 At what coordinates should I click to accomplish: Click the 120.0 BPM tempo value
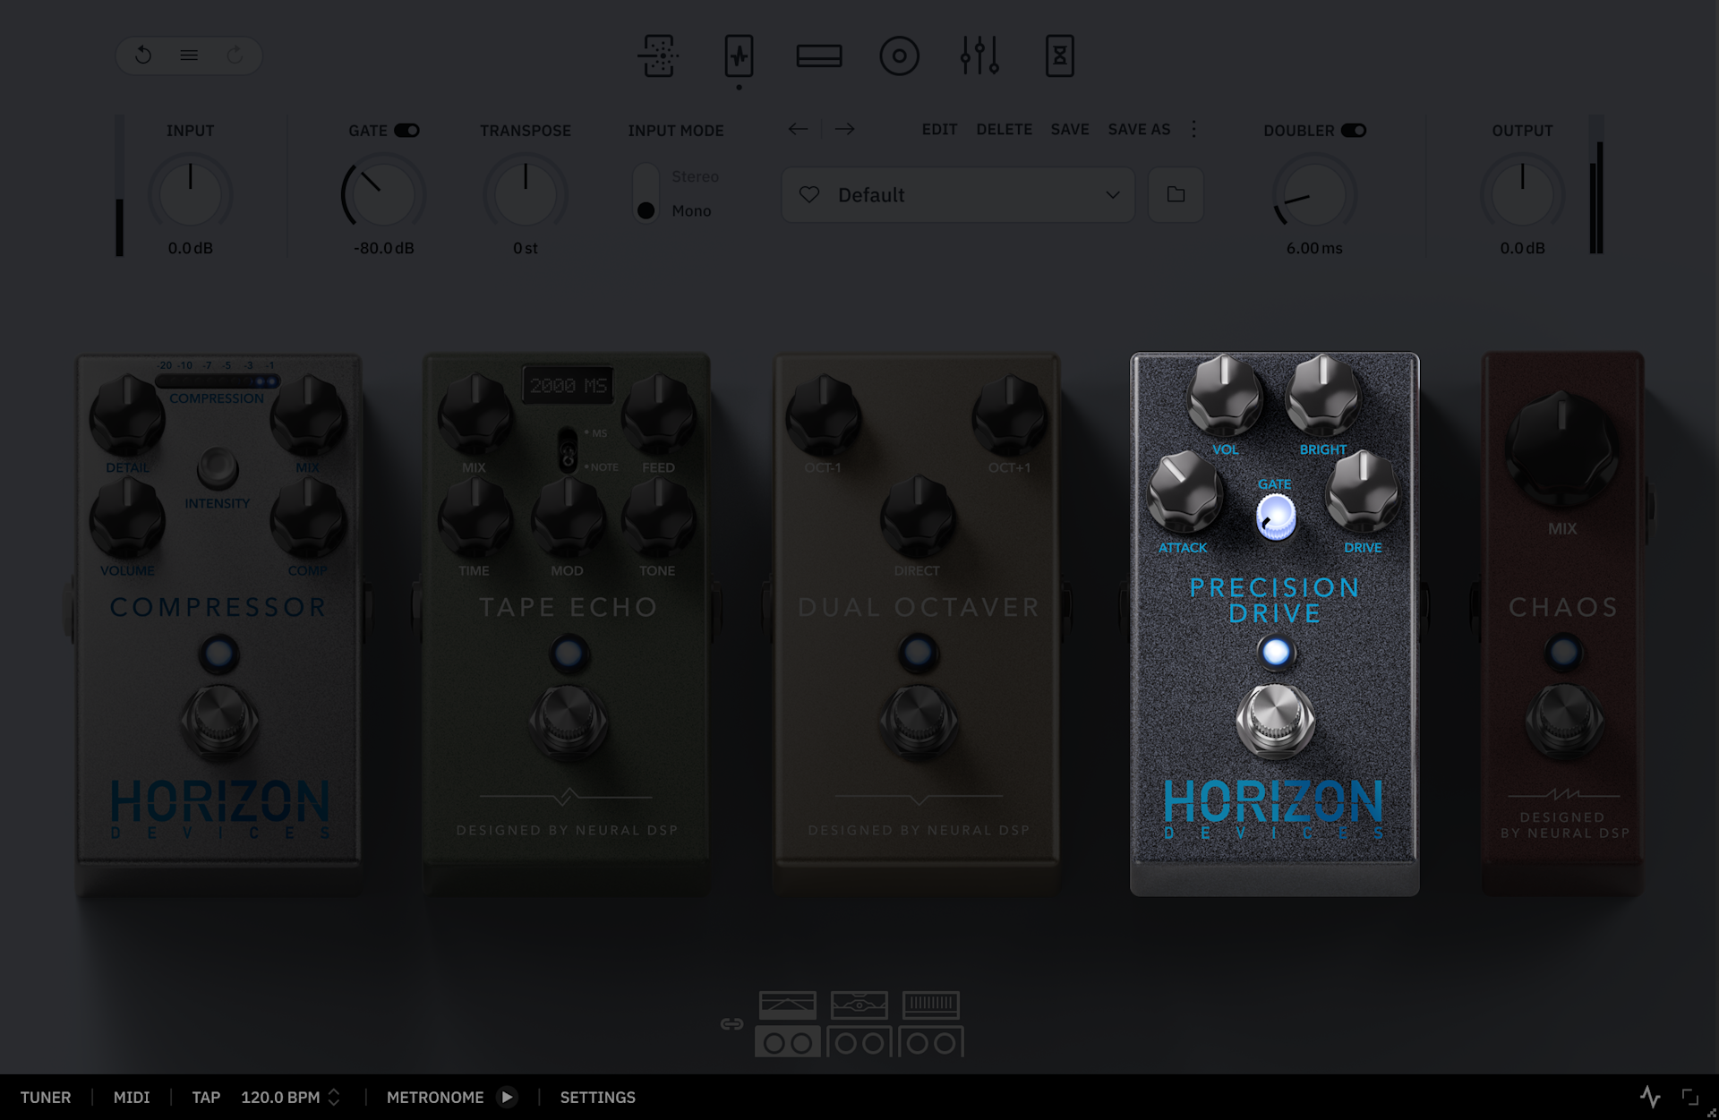click(x=280, y=1097)
